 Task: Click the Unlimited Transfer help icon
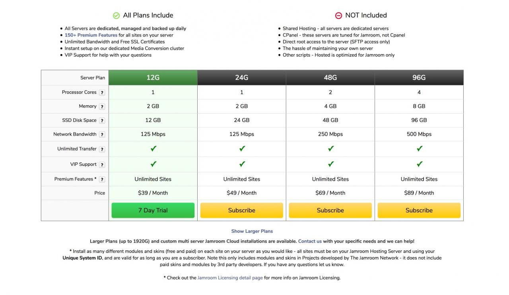point(102,149)
